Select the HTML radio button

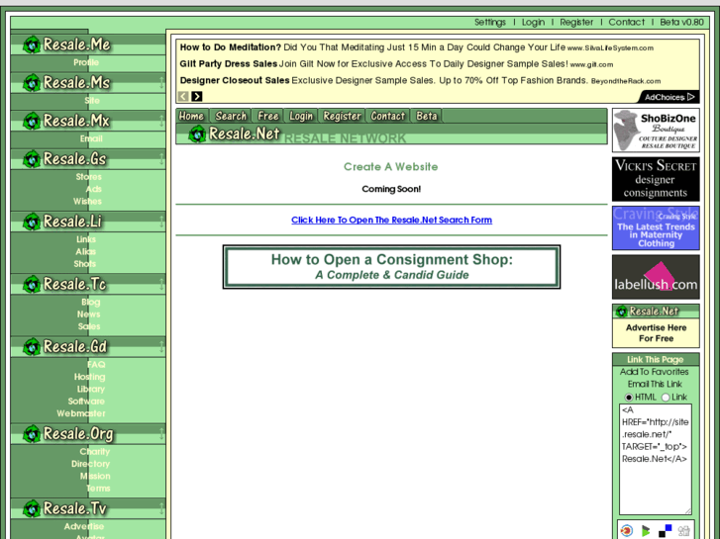629,398
